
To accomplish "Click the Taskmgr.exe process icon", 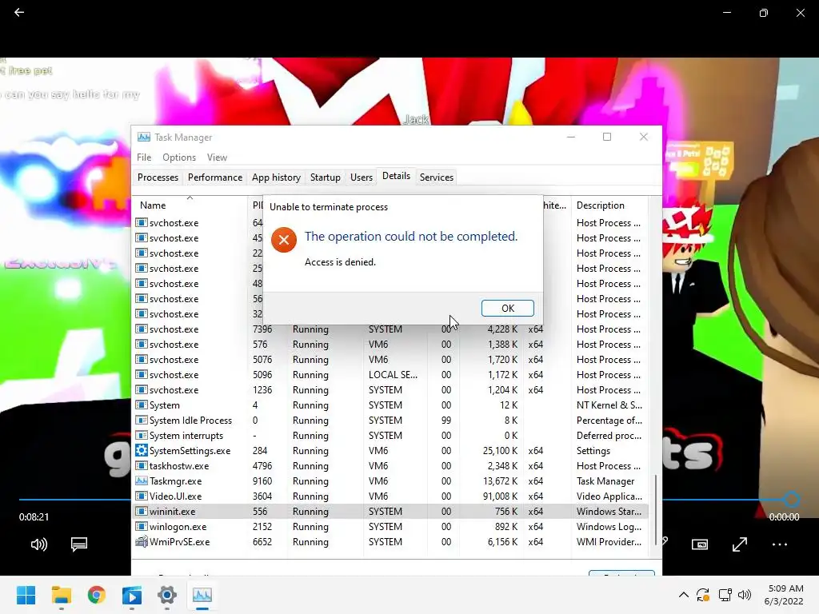I will click(141, 480).
